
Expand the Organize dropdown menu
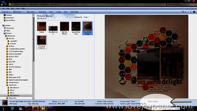click(x=6, y=12)
